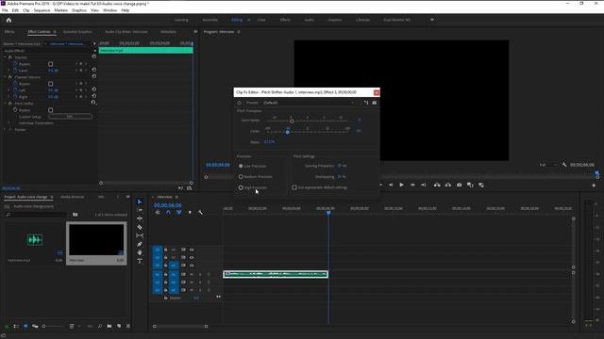Select the Pen tool
Screen dimensions: 604x339
coord(140,244)
